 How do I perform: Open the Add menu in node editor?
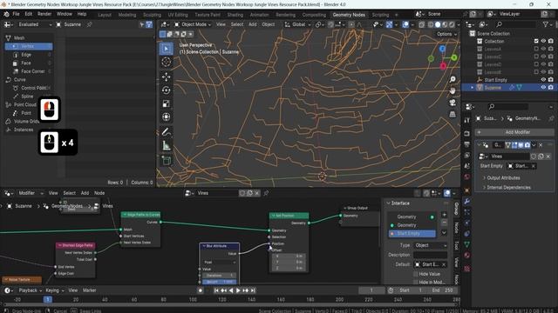coord(85,193)
